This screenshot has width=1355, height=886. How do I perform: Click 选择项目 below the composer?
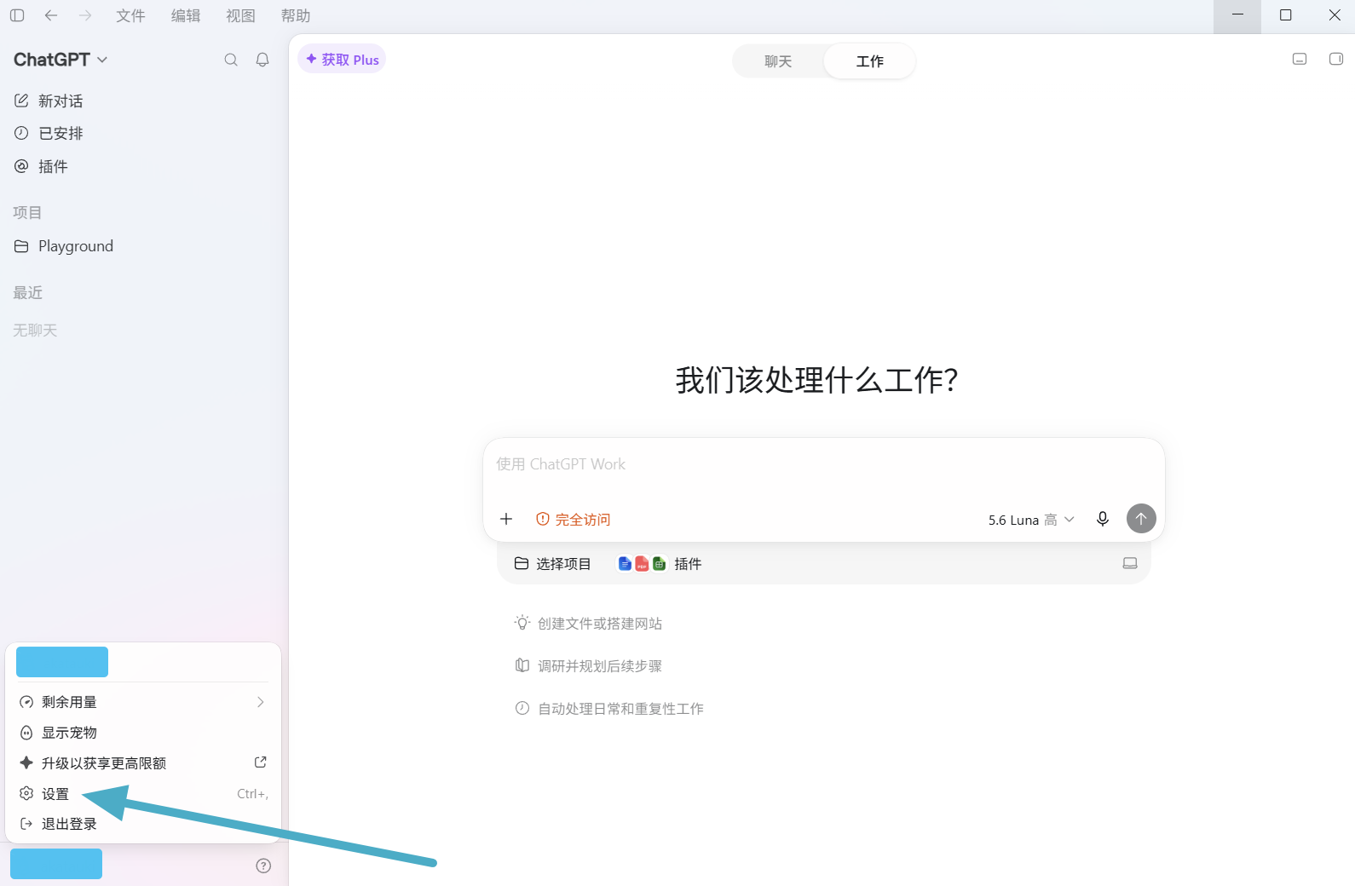click(x=552, y=564)
